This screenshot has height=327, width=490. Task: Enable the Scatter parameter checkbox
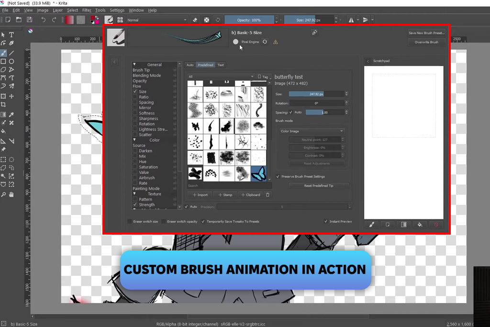click(135, 135)
